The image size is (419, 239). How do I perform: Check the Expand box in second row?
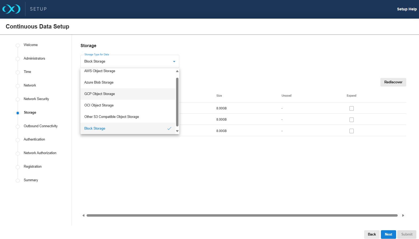(x=352, y=120)
